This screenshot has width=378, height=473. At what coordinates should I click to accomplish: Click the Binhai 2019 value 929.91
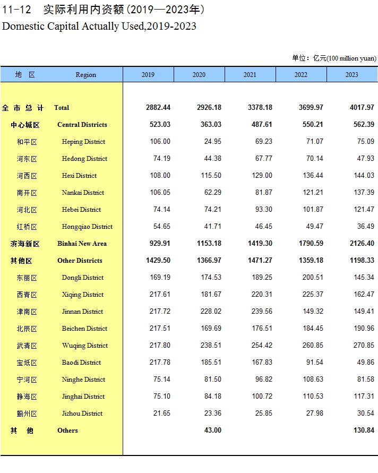click(x=160, y=243)
